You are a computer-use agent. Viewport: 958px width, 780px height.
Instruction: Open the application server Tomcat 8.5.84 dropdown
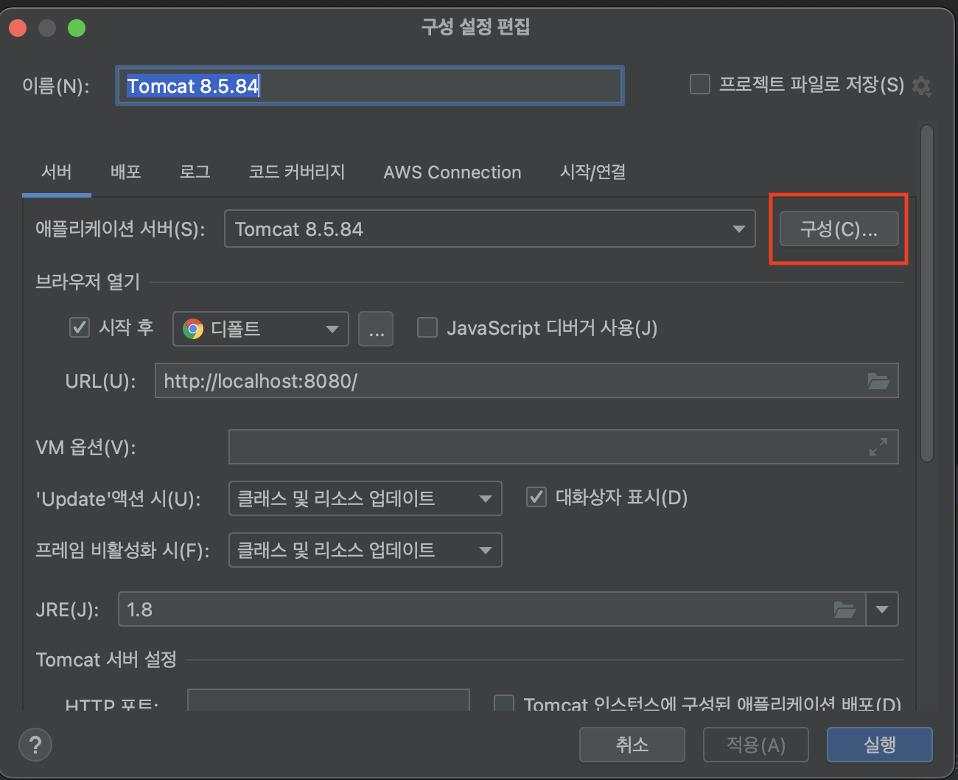490,229
